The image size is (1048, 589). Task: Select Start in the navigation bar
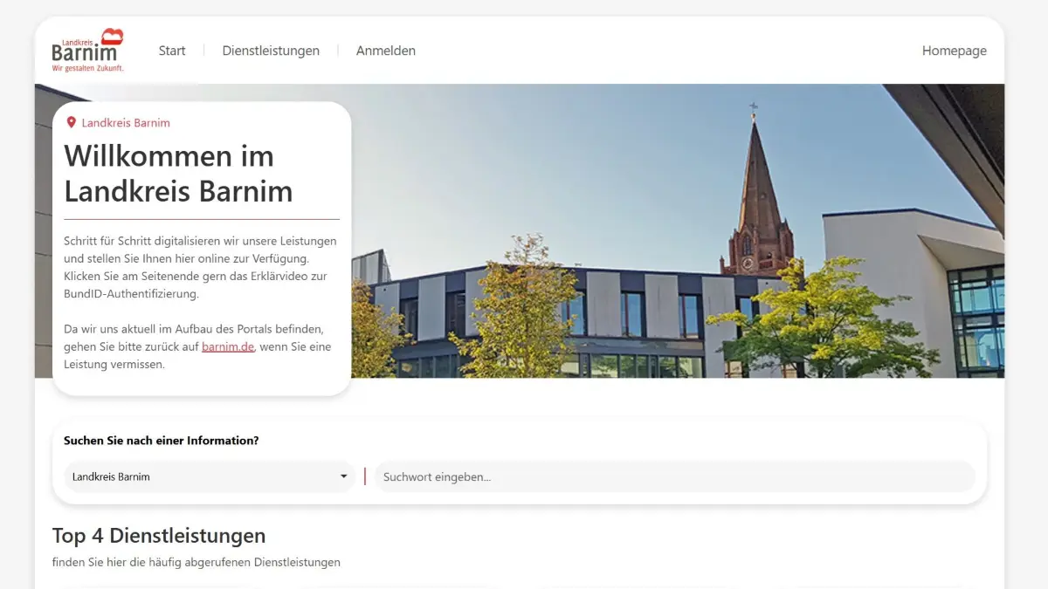(x=171, y=51)
